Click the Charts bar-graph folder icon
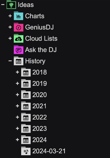 [18, 16]
